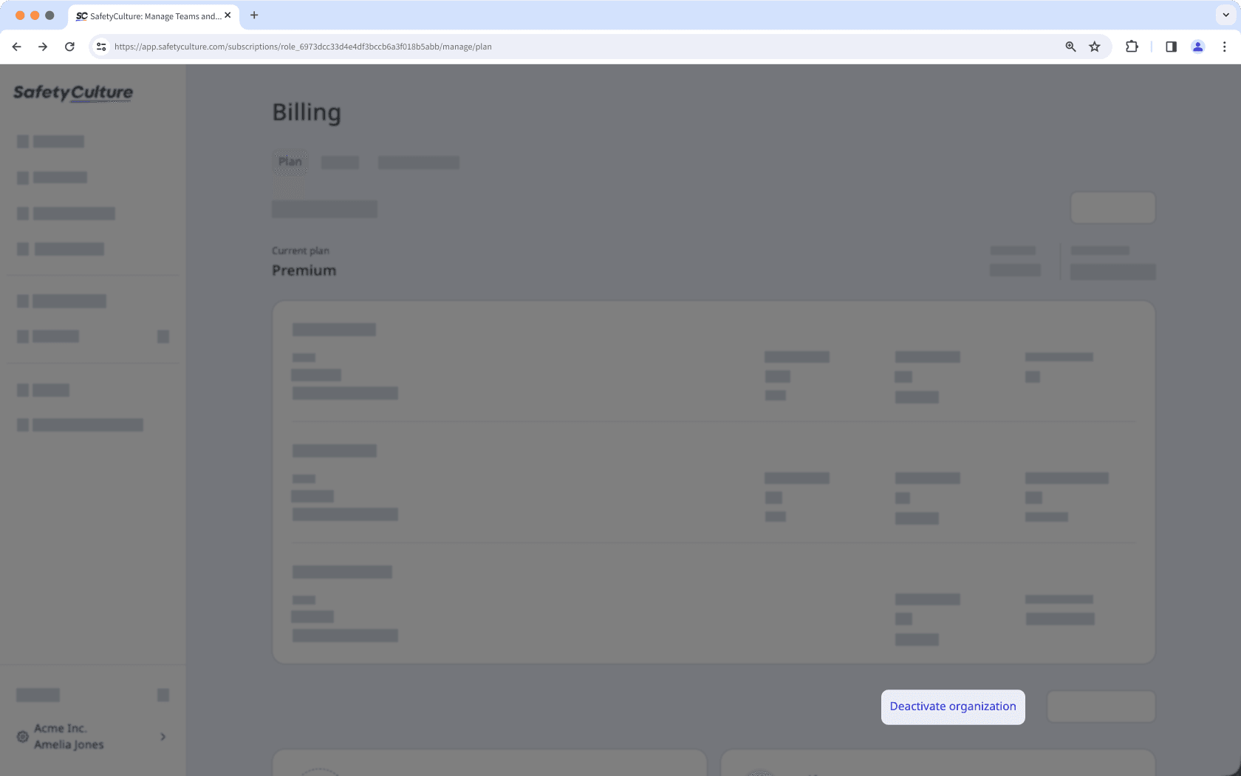Click the forward navigation arrow

(x=43, y=46)
